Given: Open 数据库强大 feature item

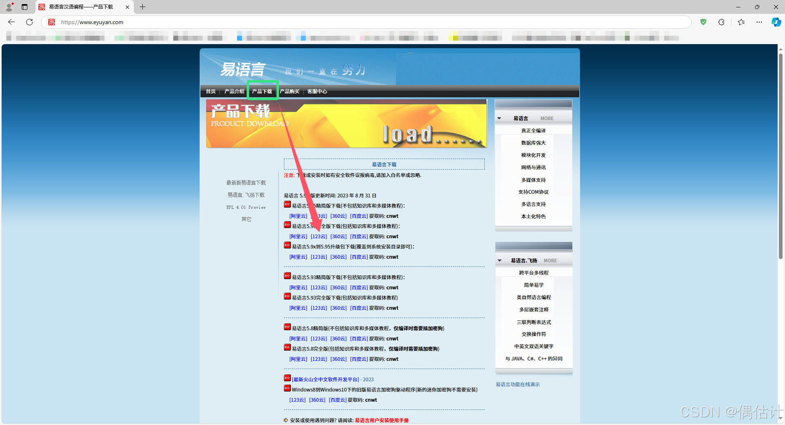Looking at the screenshot, I should (533, 143).
